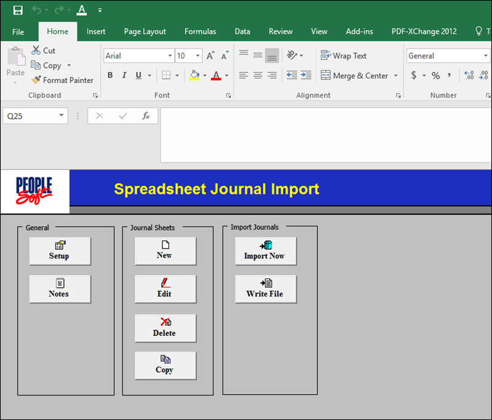Toggle bold formatting

pos(110,75)
